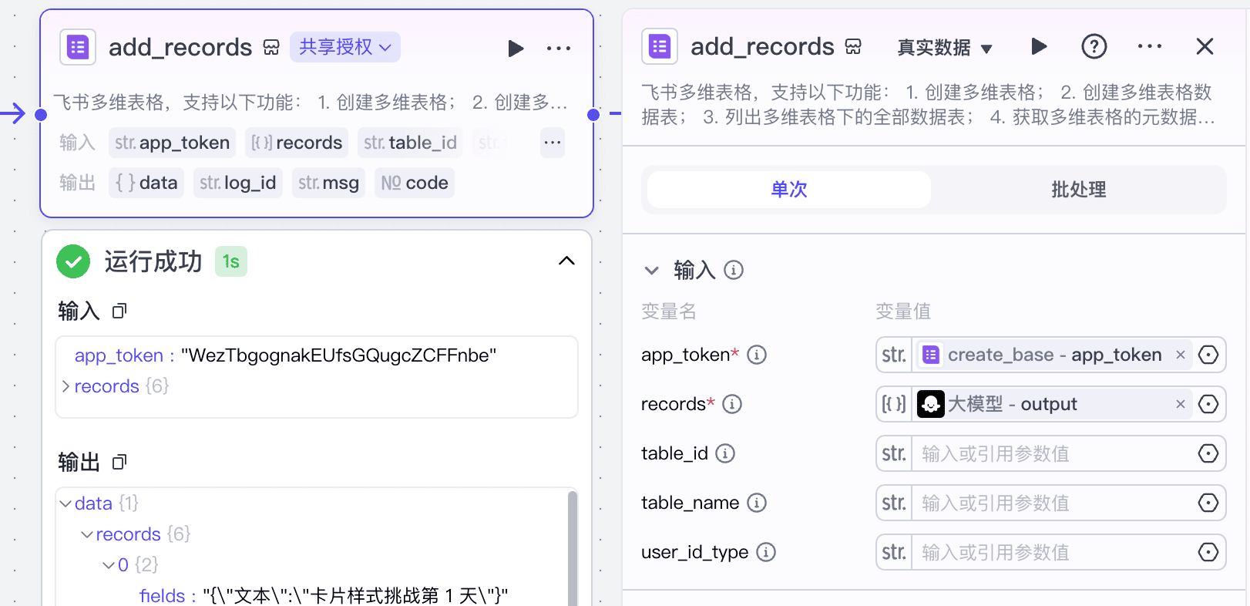The height and width of the screenshot is (606, 1250).
Task: Click the msg output tag on node
Action: pos(328,183)
